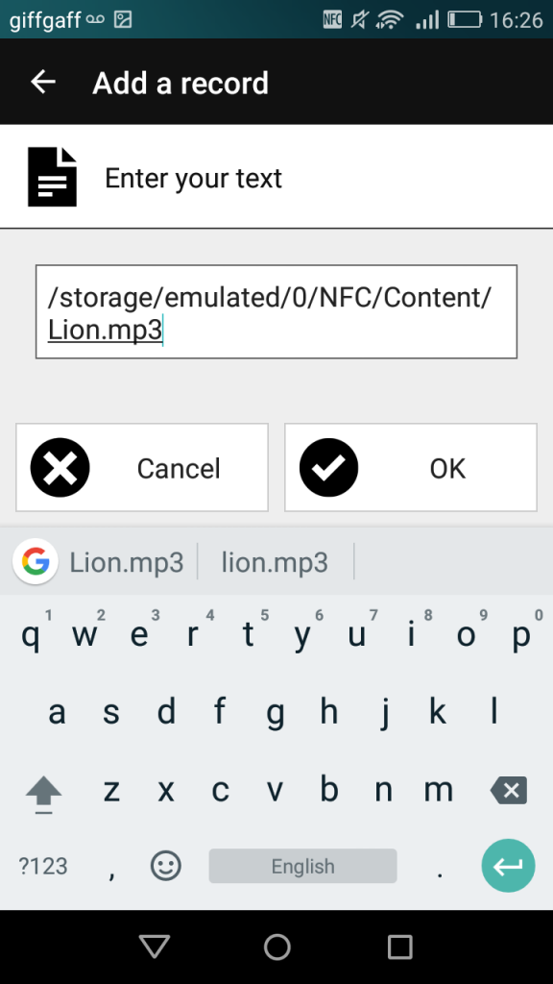Image resolution: width=553 pixels, height=984 pixels.
Task: Toggle the shift key on keyboard
Action: (x=44, y=793)
